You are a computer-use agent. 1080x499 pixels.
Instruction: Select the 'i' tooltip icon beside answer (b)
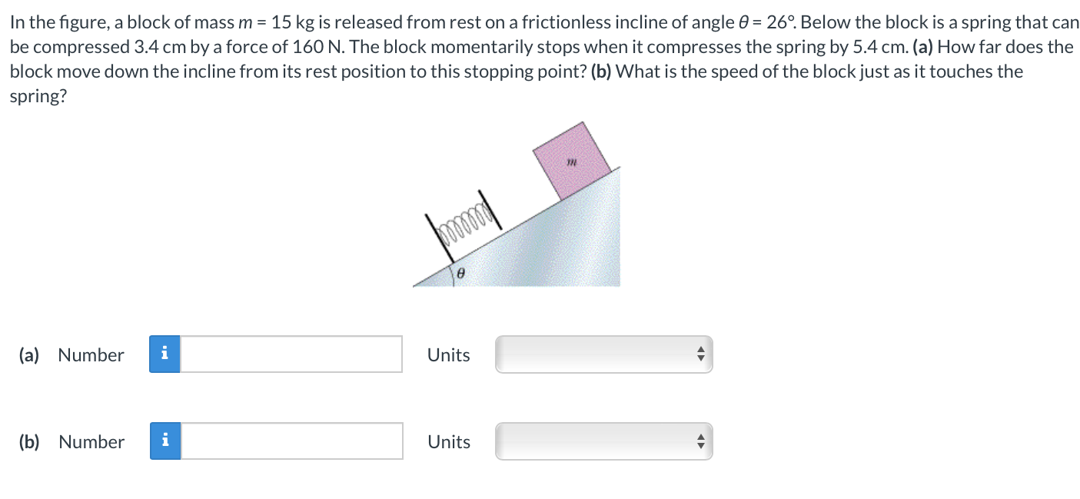164,441
